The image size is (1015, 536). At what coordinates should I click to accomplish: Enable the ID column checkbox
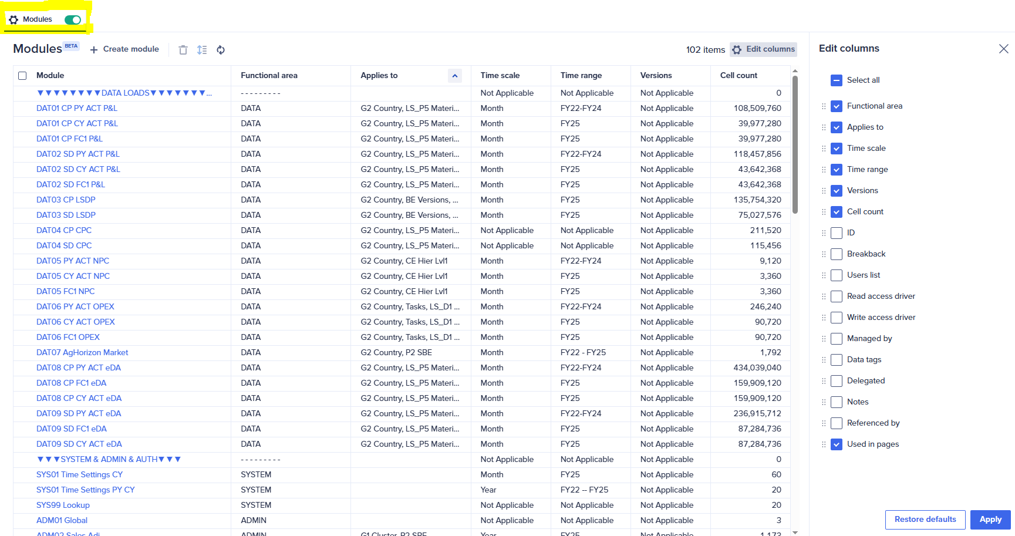point(837,233)
